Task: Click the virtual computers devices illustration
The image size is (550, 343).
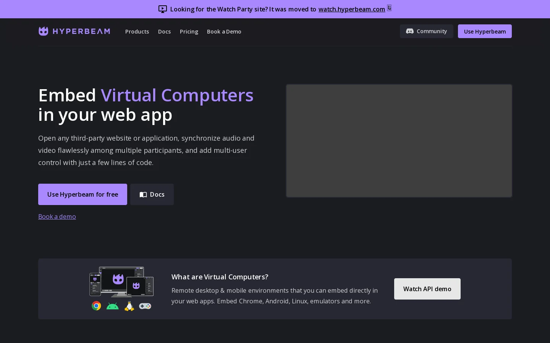Action: click(x=121, y=282)
